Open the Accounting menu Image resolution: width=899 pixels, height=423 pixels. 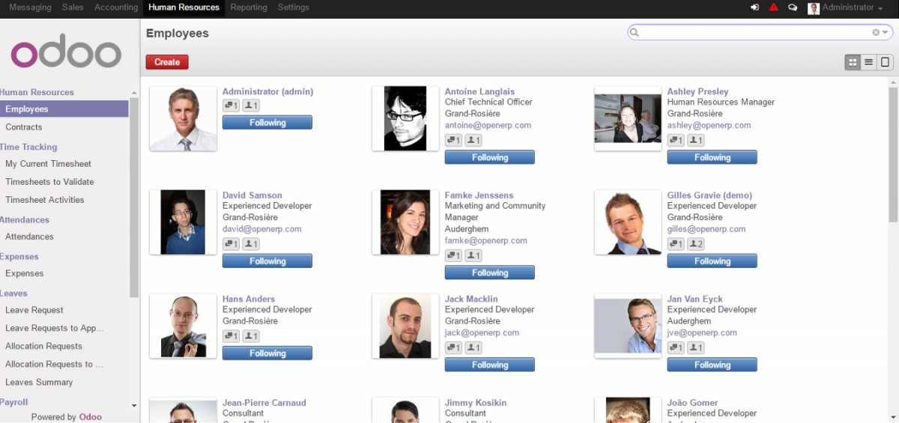(116, 7)
